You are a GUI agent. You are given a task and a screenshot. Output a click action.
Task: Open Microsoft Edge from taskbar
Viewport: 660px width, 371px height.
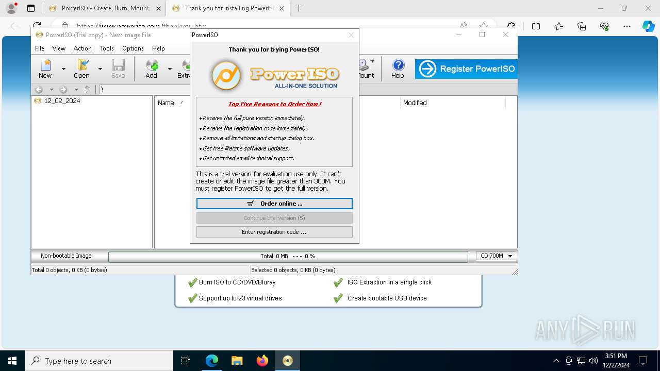tap(212, 361)
